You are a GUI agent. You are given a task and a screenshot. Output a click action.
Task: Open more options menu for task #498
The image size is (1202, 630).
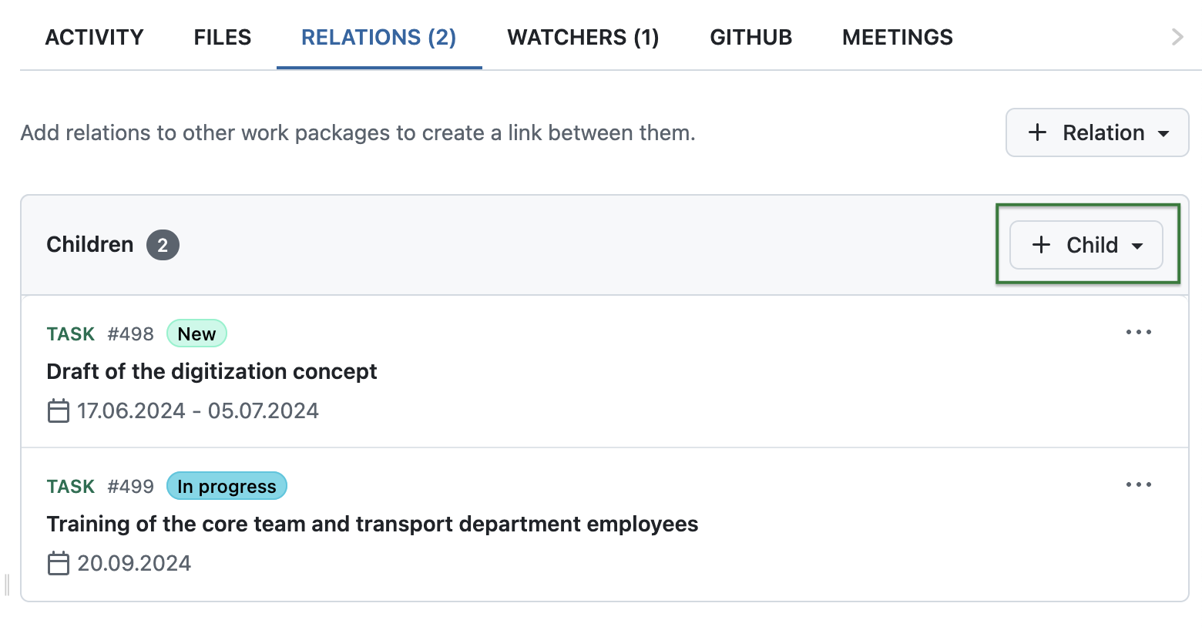tap(1139, 332)
